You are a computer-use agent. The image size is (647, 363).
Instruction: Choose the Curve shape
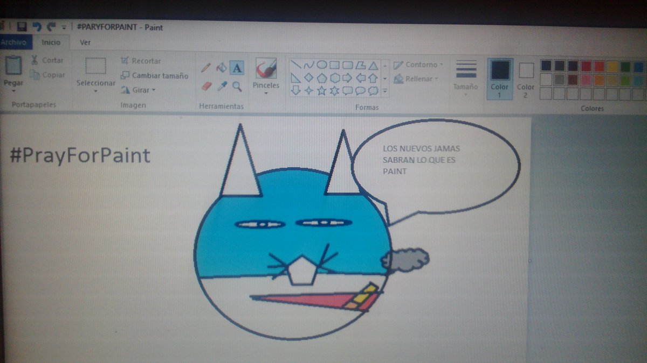coord(309,66)
